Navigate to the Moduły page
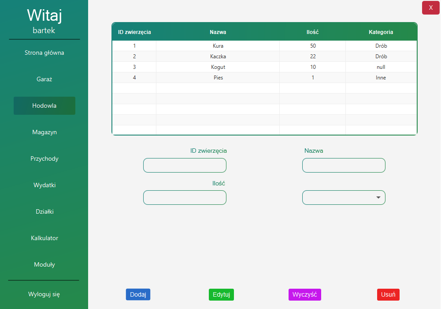 click(x=44, y=264)
